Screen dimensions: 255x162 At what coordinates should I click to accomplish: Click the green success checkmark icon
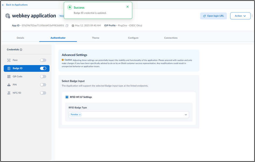coord(70,7)
